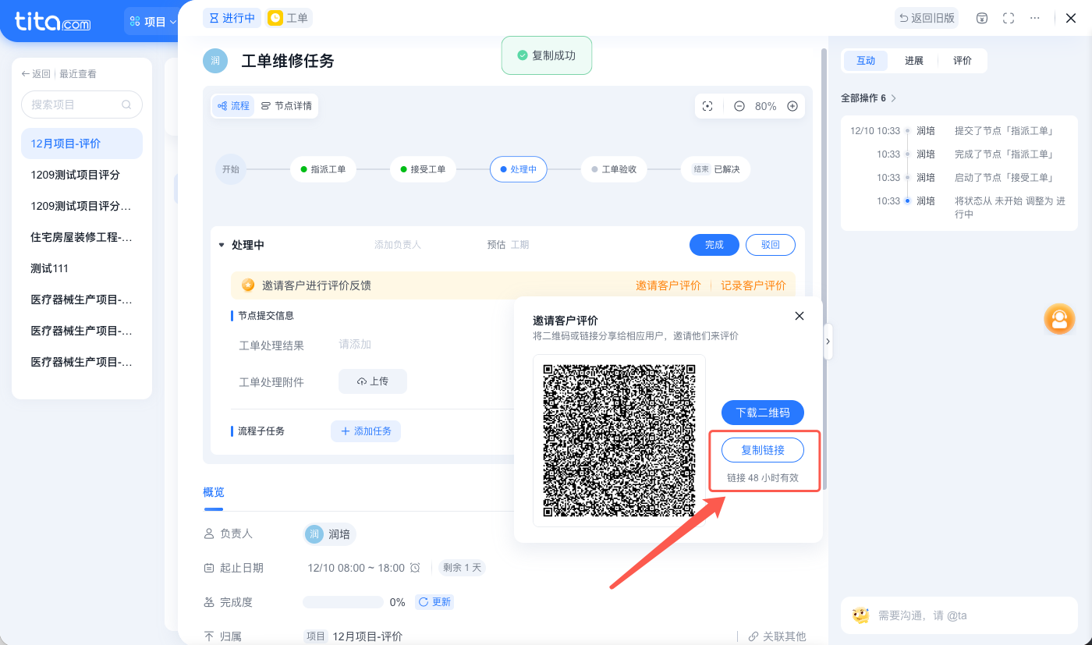Click 记录客户评价 orange link
This screenshot has height=645, width=1092.
tap(753, 285)
